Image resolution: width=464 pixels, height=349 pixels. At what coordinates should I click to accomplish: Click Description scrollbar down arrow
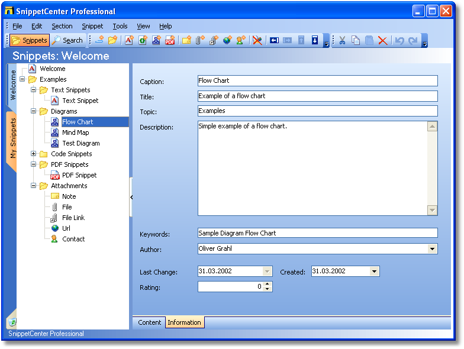point(432,210)
